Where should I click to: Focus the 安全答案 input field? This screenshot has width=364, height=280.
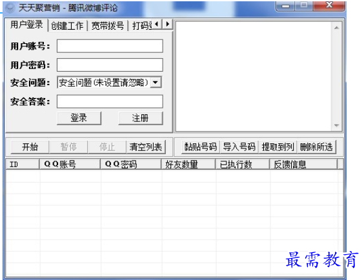pos(110,101)
